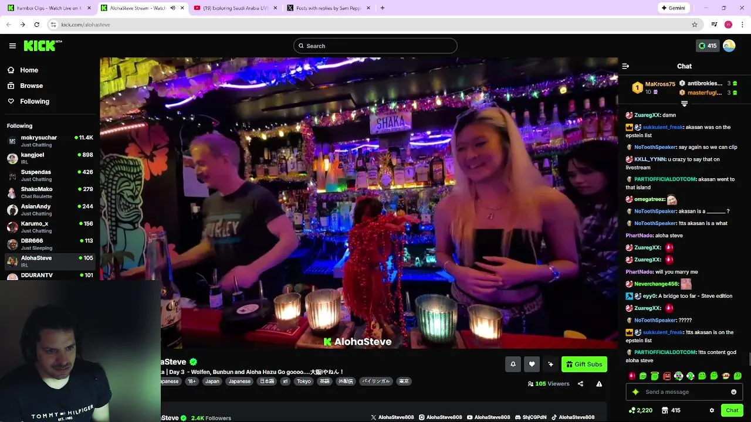Click the 18+ stream tag
The width and height of the screenshot is (751, 422).
192,381
